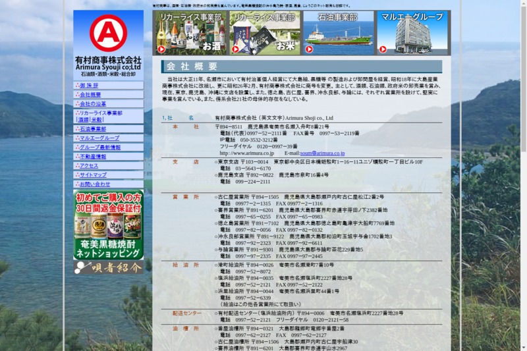
Task: Open the マルエーグループ building banner
Action: click(x=413, y=33)
